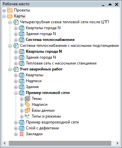This screenshot has width=122, height=148.
Task: Select Четырехтрубная схема тепловой сети после ЦТП
Action: (64, 22)
